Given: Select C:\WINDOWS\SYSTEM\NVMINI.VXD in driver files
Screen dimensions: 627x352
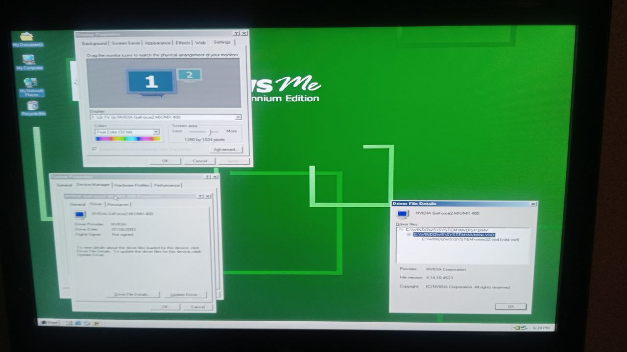Looking at the screenshot, I should pyautogui.click(x=454, y=235).
